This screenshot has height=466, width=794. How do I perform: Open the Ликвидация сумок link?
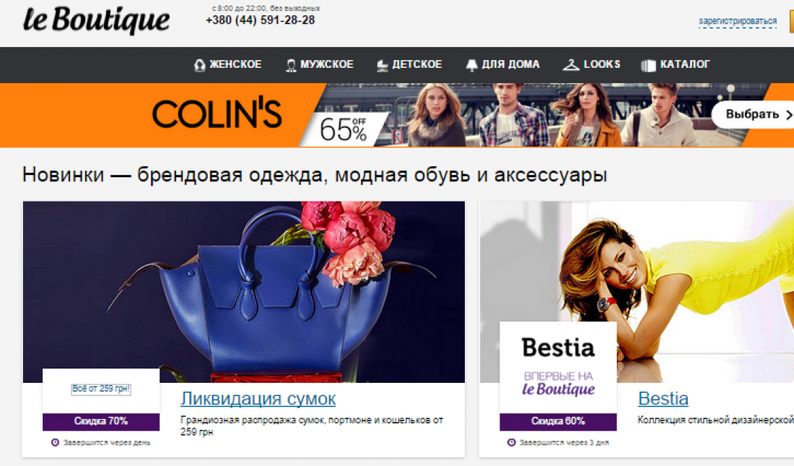[x=258, y=399]
